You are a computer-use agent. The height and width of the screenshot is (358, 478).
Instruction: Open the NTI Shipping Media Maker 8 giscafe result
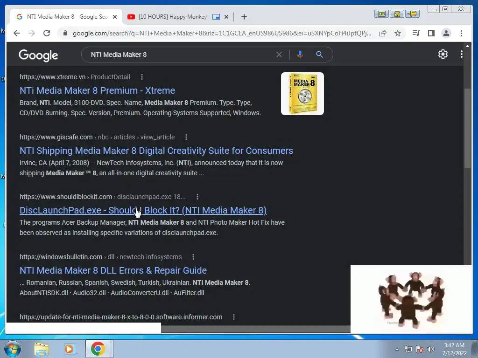point(156,151)
